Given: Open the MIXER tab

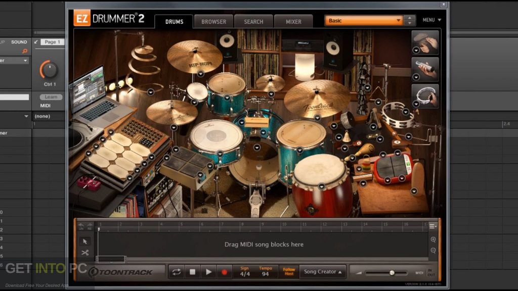Looking at the screenshot, I should coord(293,21).
